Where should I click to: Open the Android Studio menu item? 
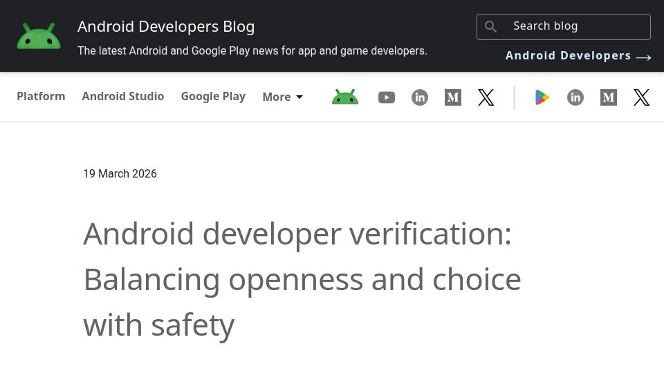[123, 97]
